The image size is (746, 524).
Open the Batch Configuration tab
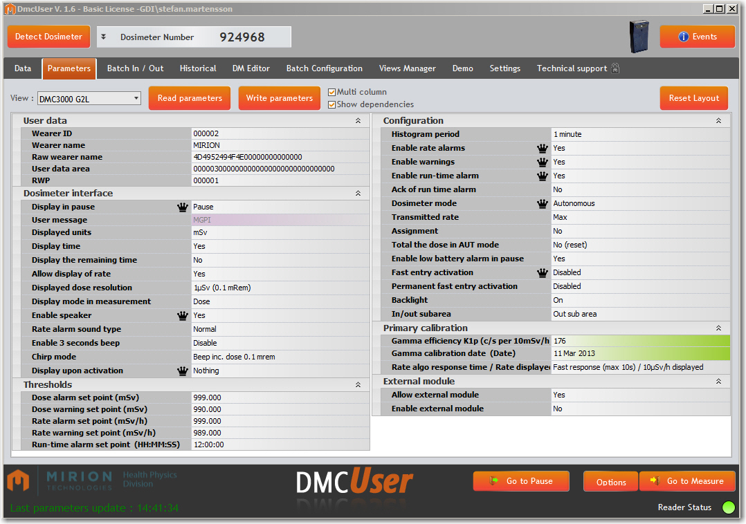(x=324, y=68)
